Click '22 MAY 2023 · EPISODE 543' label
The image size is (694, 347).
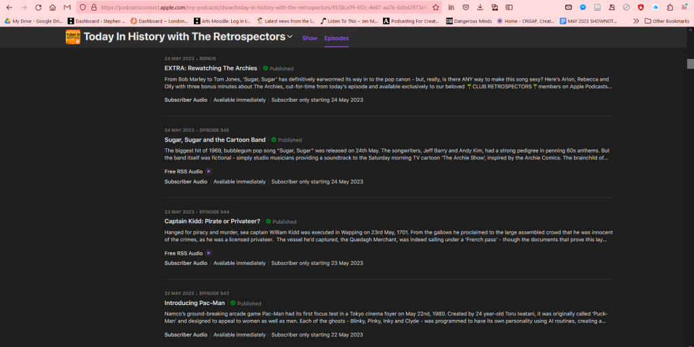[197, 293]
